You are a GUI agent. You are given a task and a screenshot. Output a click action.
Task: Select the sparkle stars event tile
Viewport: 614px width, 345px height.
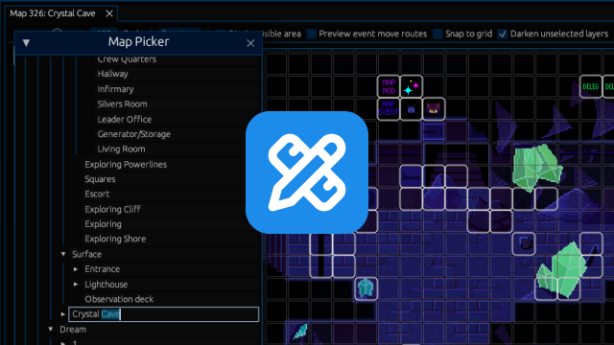412,86
